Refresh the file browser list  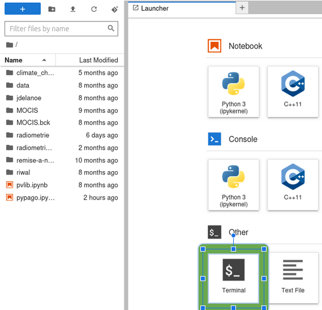coord(94,9)
